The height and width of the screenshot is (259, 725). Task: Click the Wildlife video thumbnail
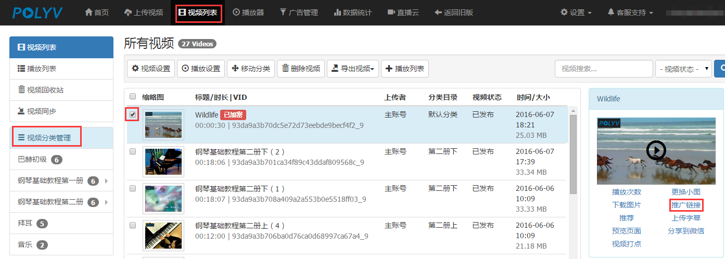point(163,125)
